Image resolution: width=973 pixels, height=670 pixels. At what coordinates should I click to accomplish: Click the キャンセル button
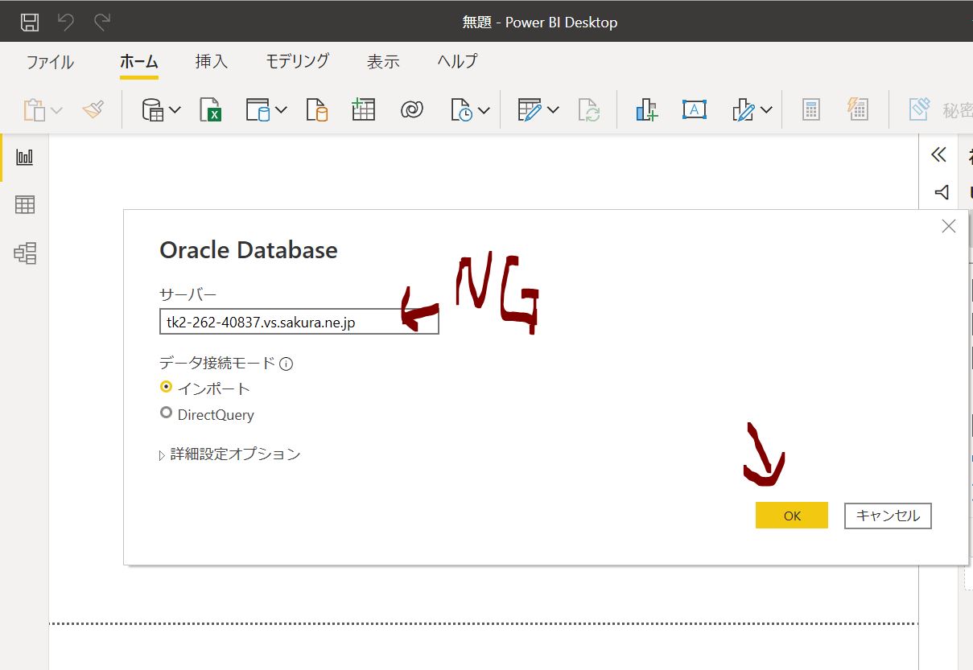tap(887, 516)
